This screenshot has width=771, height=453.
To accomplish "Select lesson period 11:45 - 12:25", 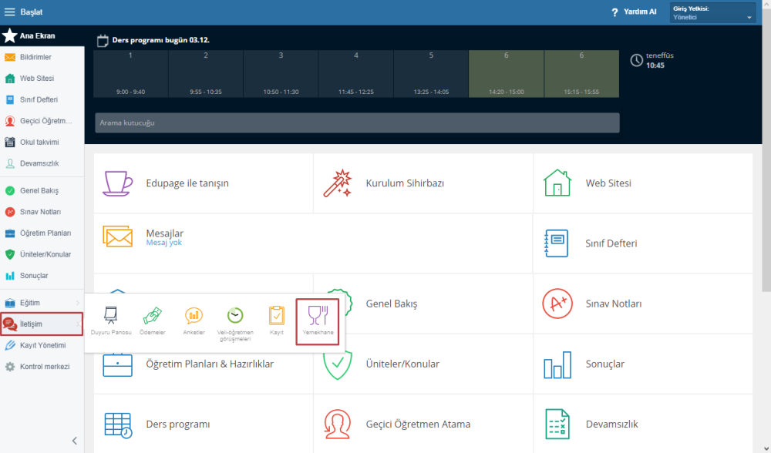I will coord(356,74).
